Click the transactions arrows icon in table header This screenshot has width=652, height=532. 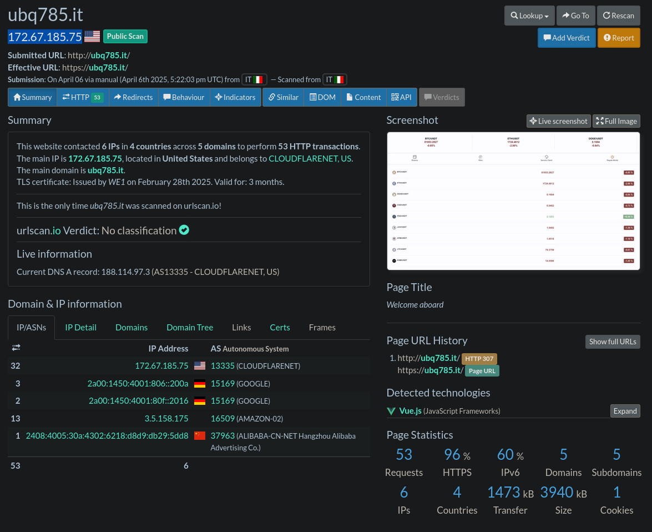pyautogui.click(x=16, y=348)
